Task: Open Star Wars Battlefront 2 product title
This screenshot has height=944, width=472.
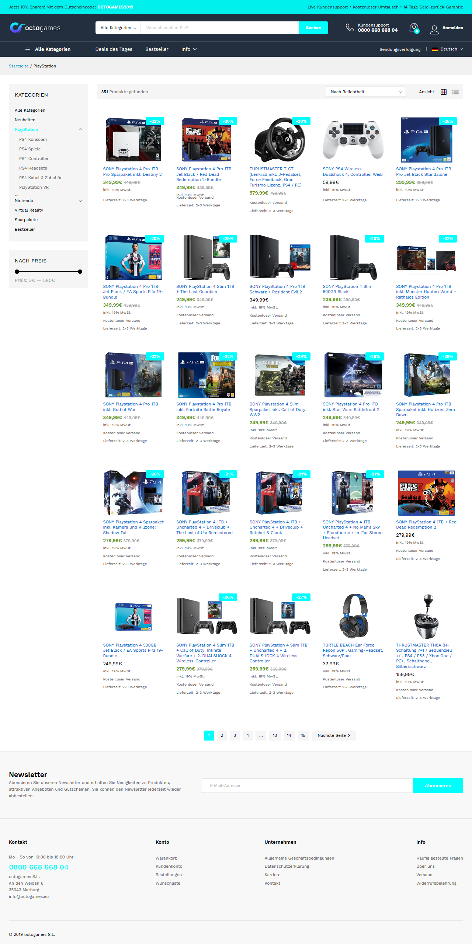Action: [x=351, y=407]
